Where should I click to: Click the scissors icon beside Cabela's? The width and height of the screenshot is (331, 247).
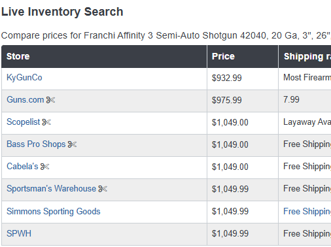pyautogui.click(x=45, y=167)
